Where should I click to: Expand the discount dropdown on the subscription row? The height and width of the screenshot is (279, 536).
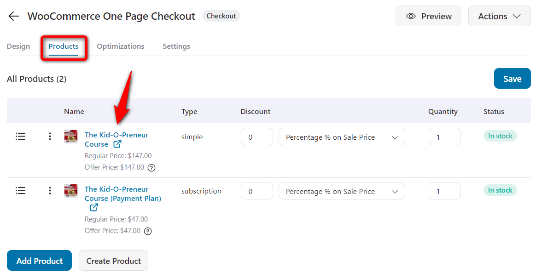341,191
